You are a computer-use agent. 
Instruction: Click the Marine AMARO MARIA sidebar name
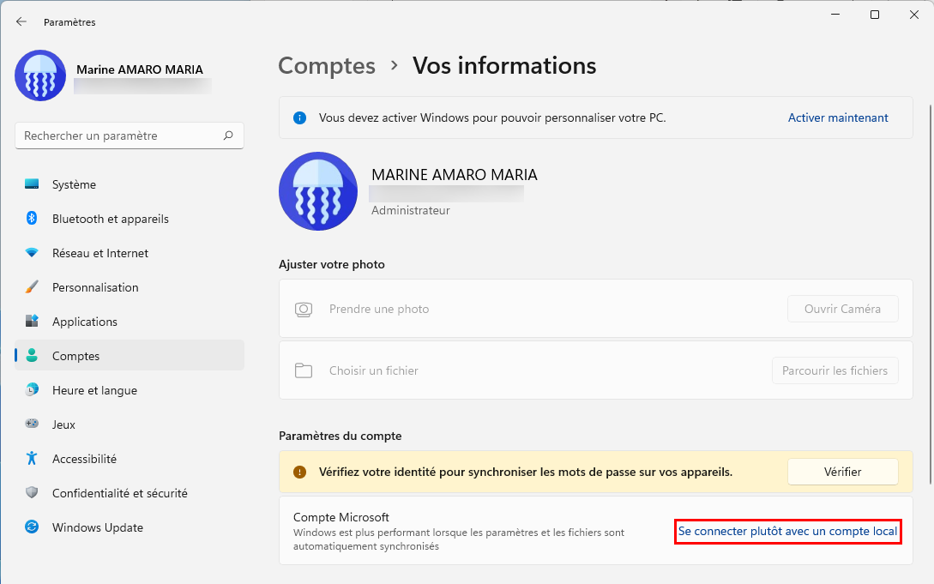[x=140, y=69]
